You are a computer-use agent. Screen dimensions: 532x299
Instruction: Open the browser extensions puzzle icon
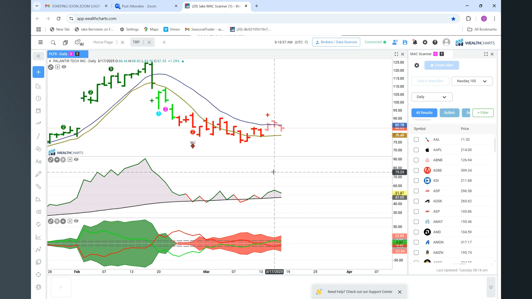coord(469,19)
